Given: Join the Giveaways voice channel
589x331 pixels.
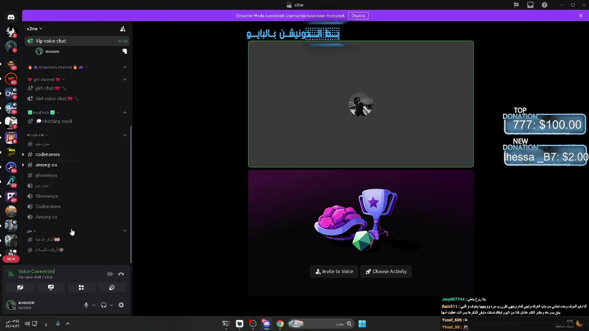Looking at the screenshot, I should point(77,196).
